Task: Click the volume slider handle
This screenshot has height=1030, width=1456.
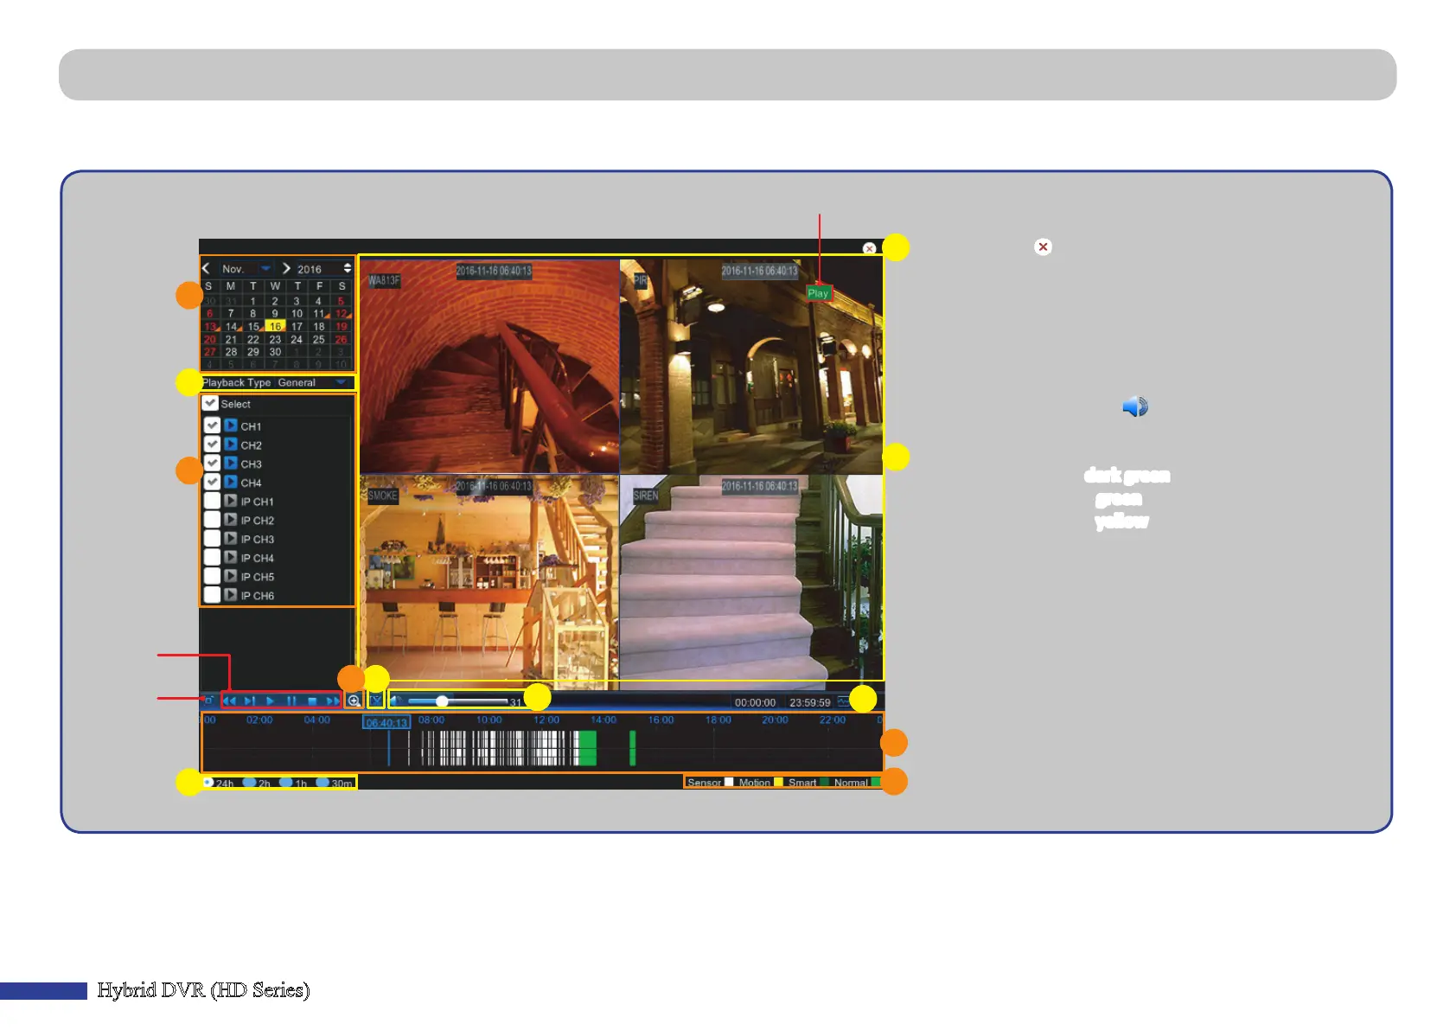Action: [442, 701]
